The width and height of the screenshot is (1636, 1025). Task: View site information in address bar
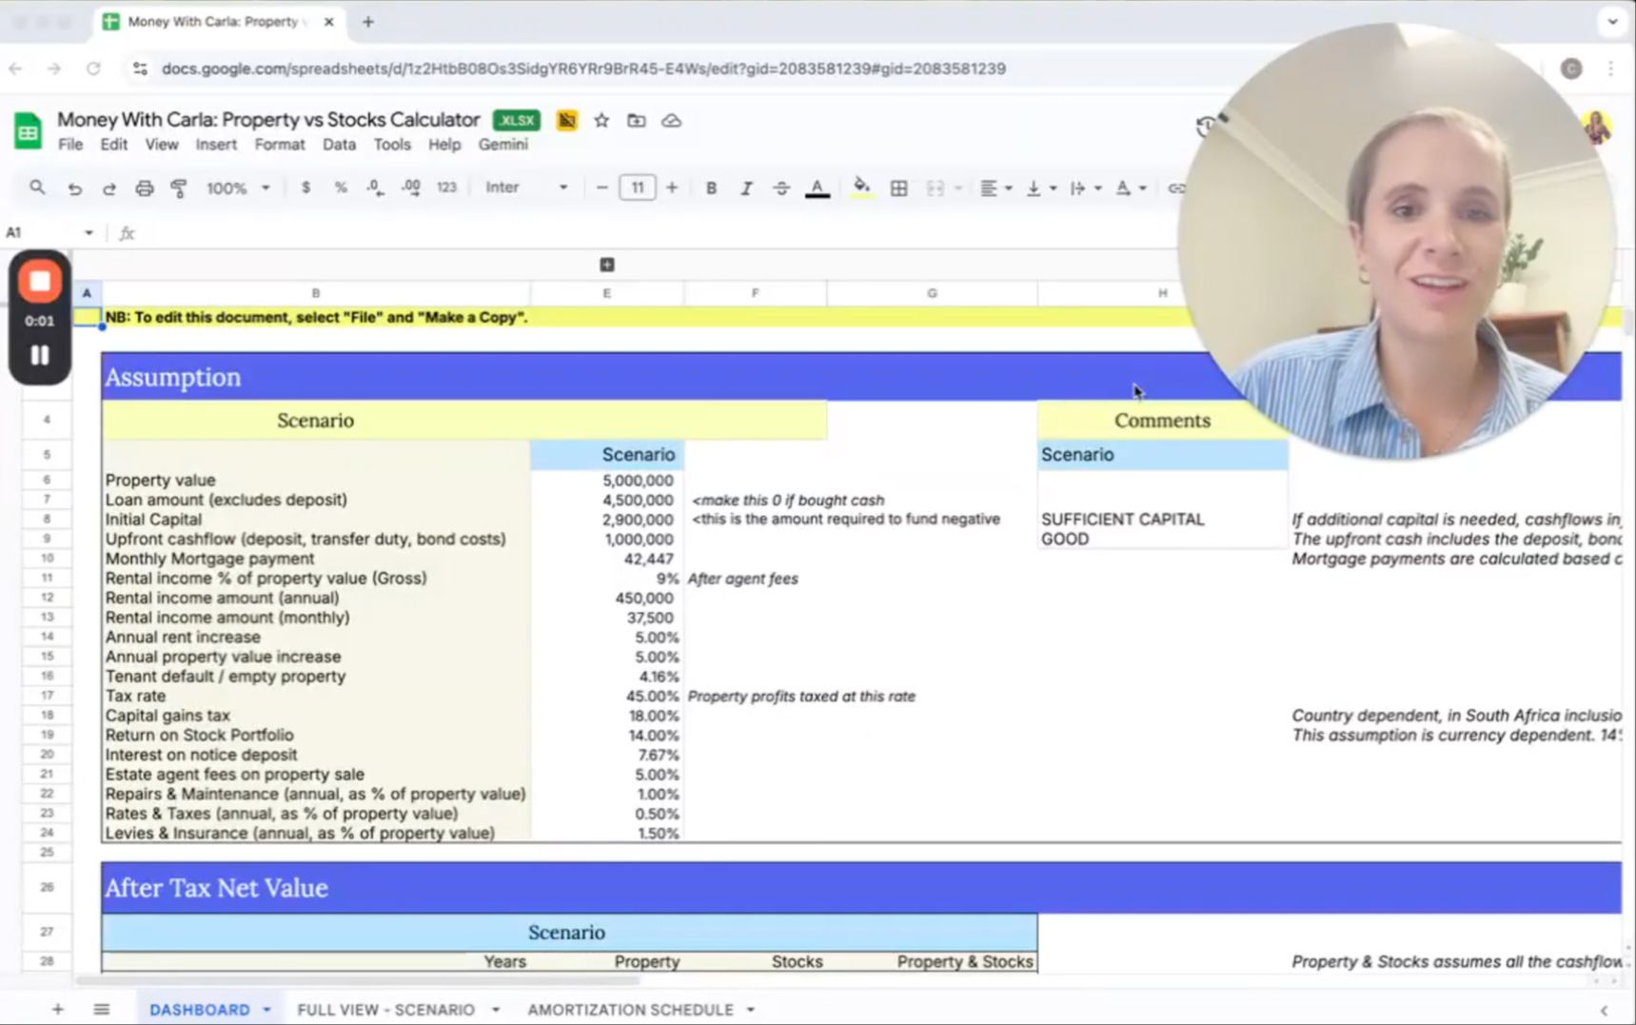tap(140, 69)
